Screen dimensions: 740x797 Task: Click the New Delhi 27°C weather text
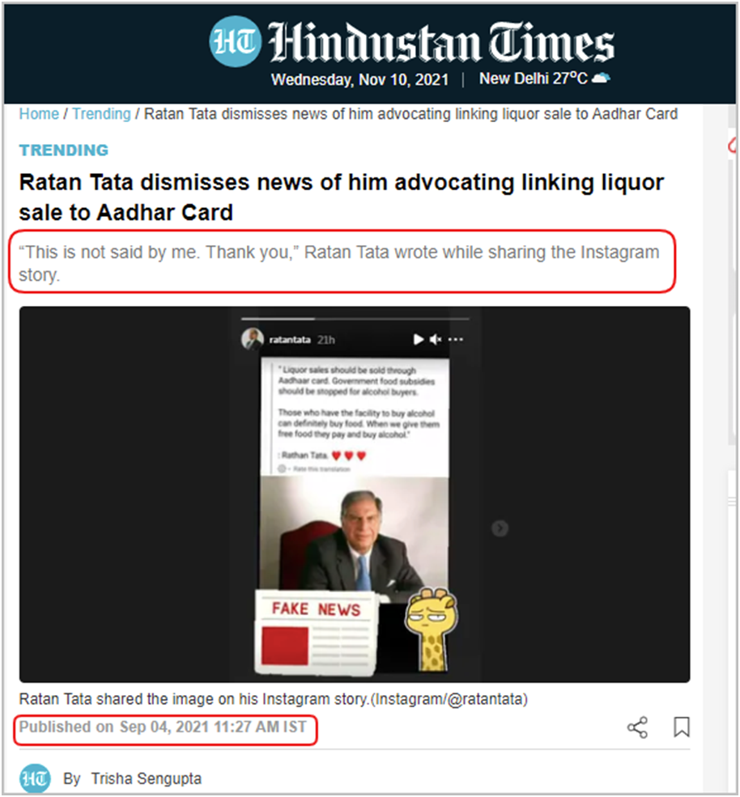coord(533,78)
